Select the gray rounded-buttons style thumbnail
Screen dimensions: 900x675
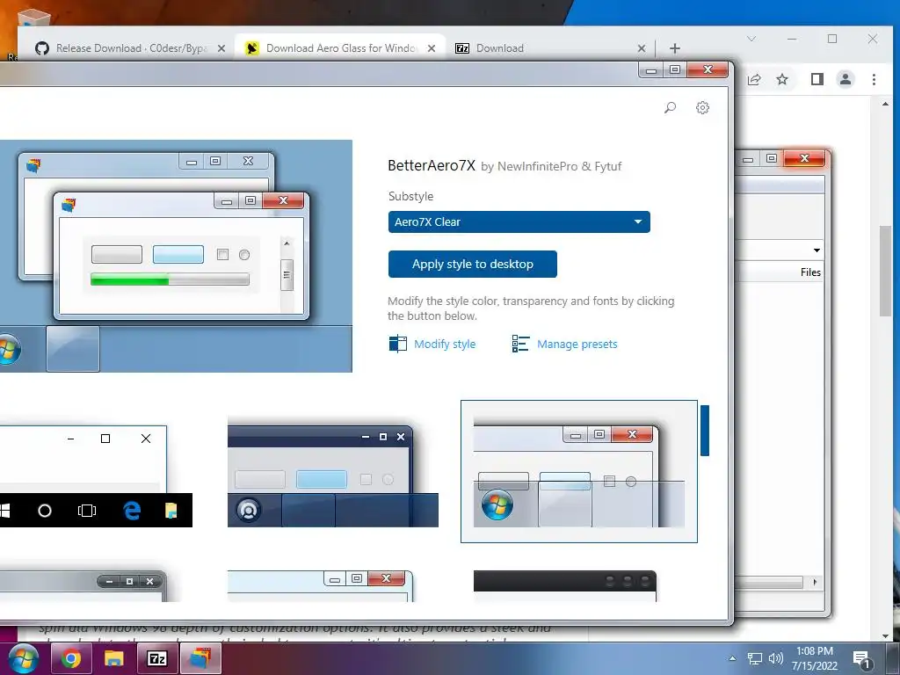pyautogui.click(x=83, y=586)
